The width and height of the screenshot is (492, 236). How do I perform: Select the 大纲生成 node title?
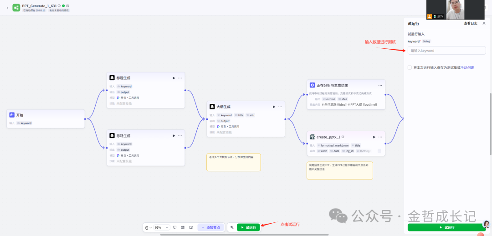pyautogui.click(x=223, y=107)
